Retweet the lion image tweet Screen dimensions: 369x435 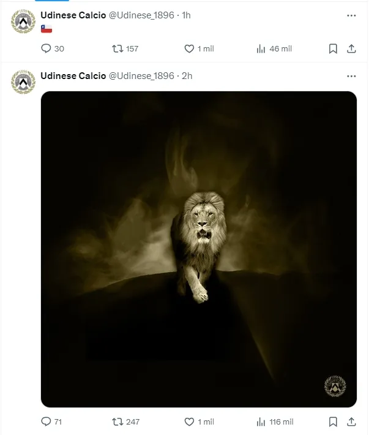pyautogui.click(x=116, y=422)
